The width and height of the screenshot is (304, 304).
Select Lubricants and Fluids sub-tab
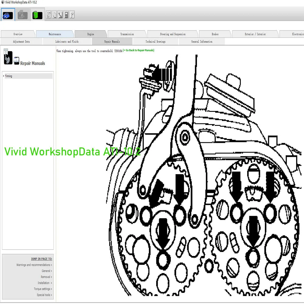(67, 41)
